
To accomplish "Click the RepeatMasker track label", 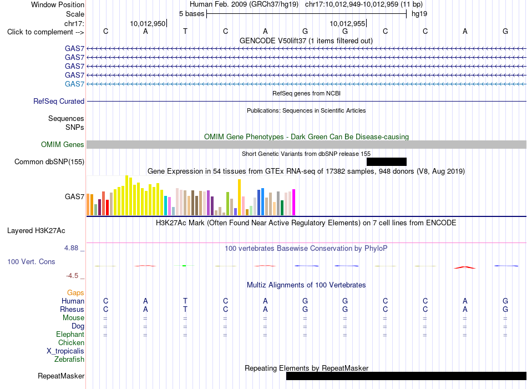I will click(61, 376).
